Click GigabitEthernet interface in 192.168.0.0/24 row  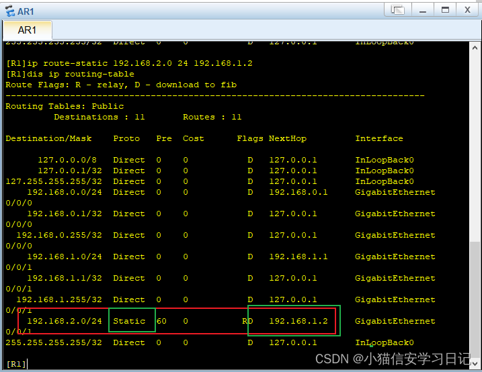pos(395,192)
